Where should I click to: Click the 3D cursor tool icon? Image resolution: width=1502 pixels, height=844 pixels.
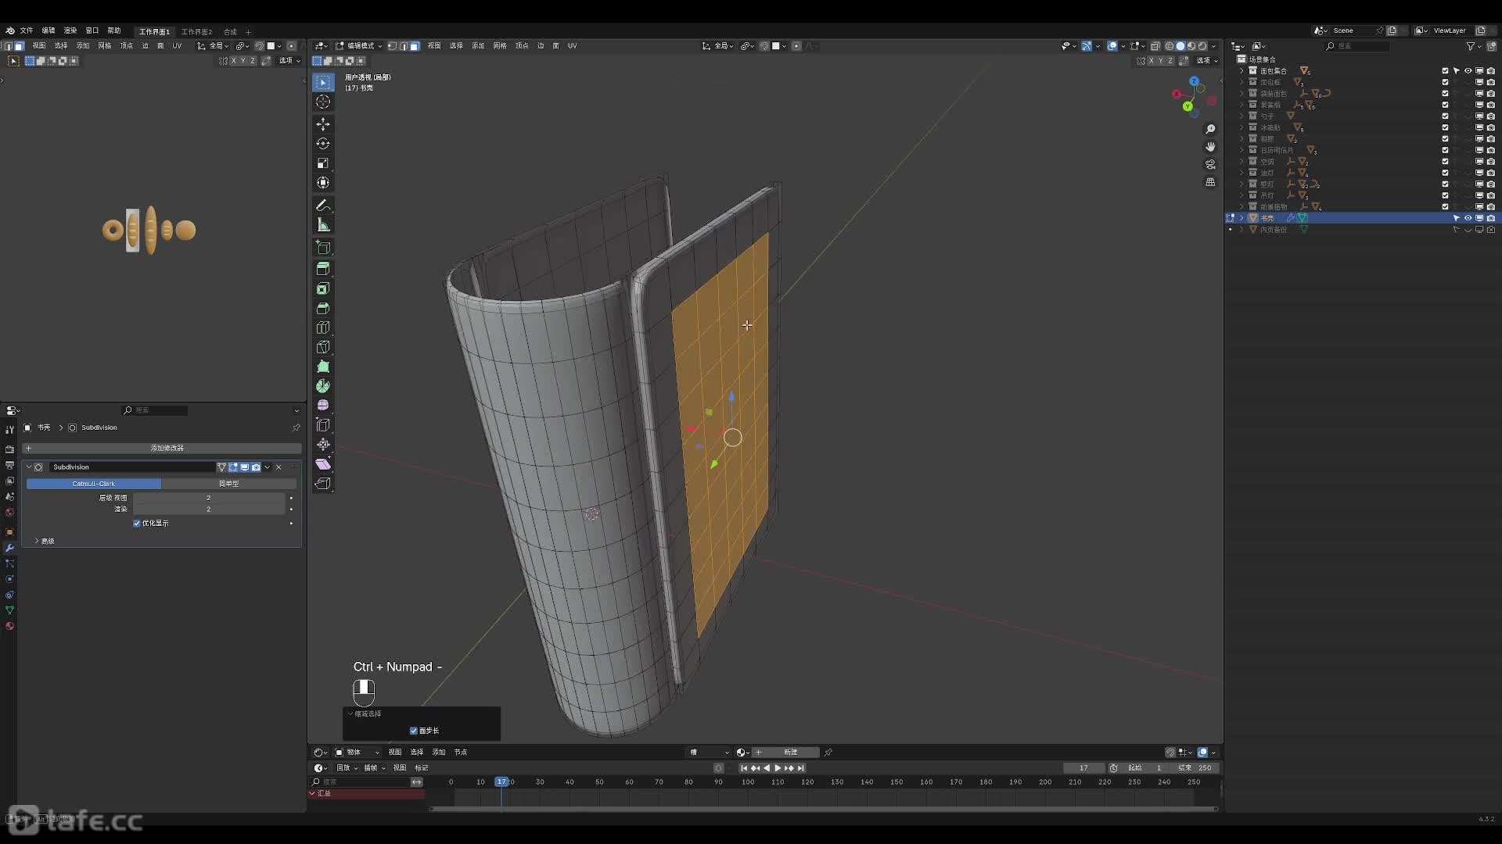(x=323, y=102)
